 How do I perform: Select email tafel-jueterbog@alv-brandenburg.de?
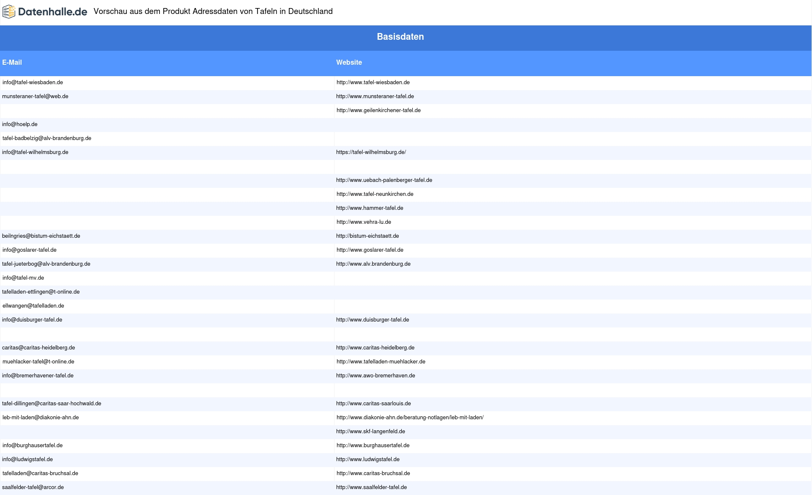click(46, 264)
